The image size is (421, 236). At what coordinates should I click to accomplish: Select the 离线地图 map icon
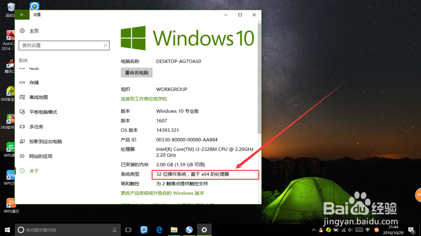tap(22, 97)
